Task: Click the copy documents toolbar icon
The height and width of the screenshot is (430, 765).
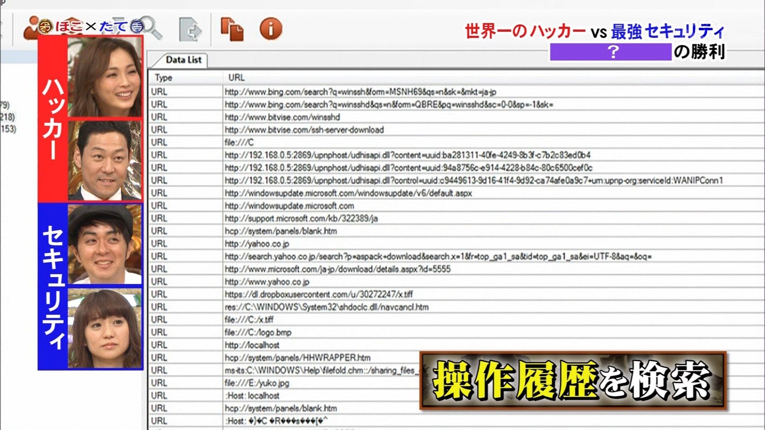Action: click(232, 29)
